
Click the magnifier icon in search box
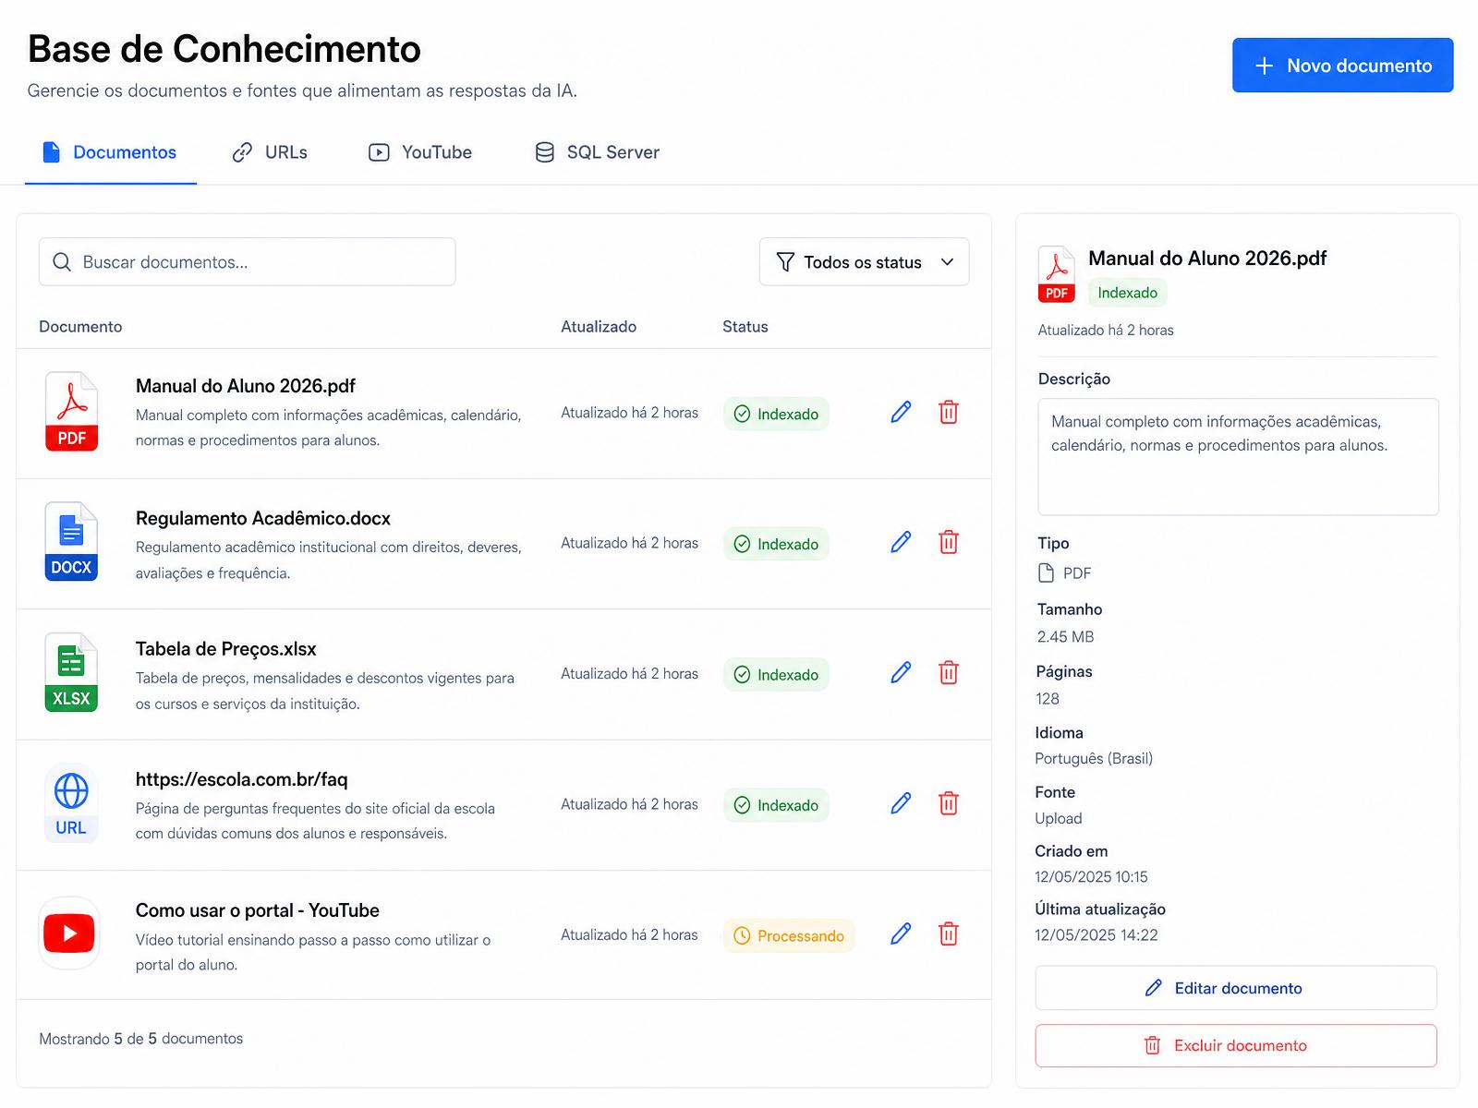point(62,262)
